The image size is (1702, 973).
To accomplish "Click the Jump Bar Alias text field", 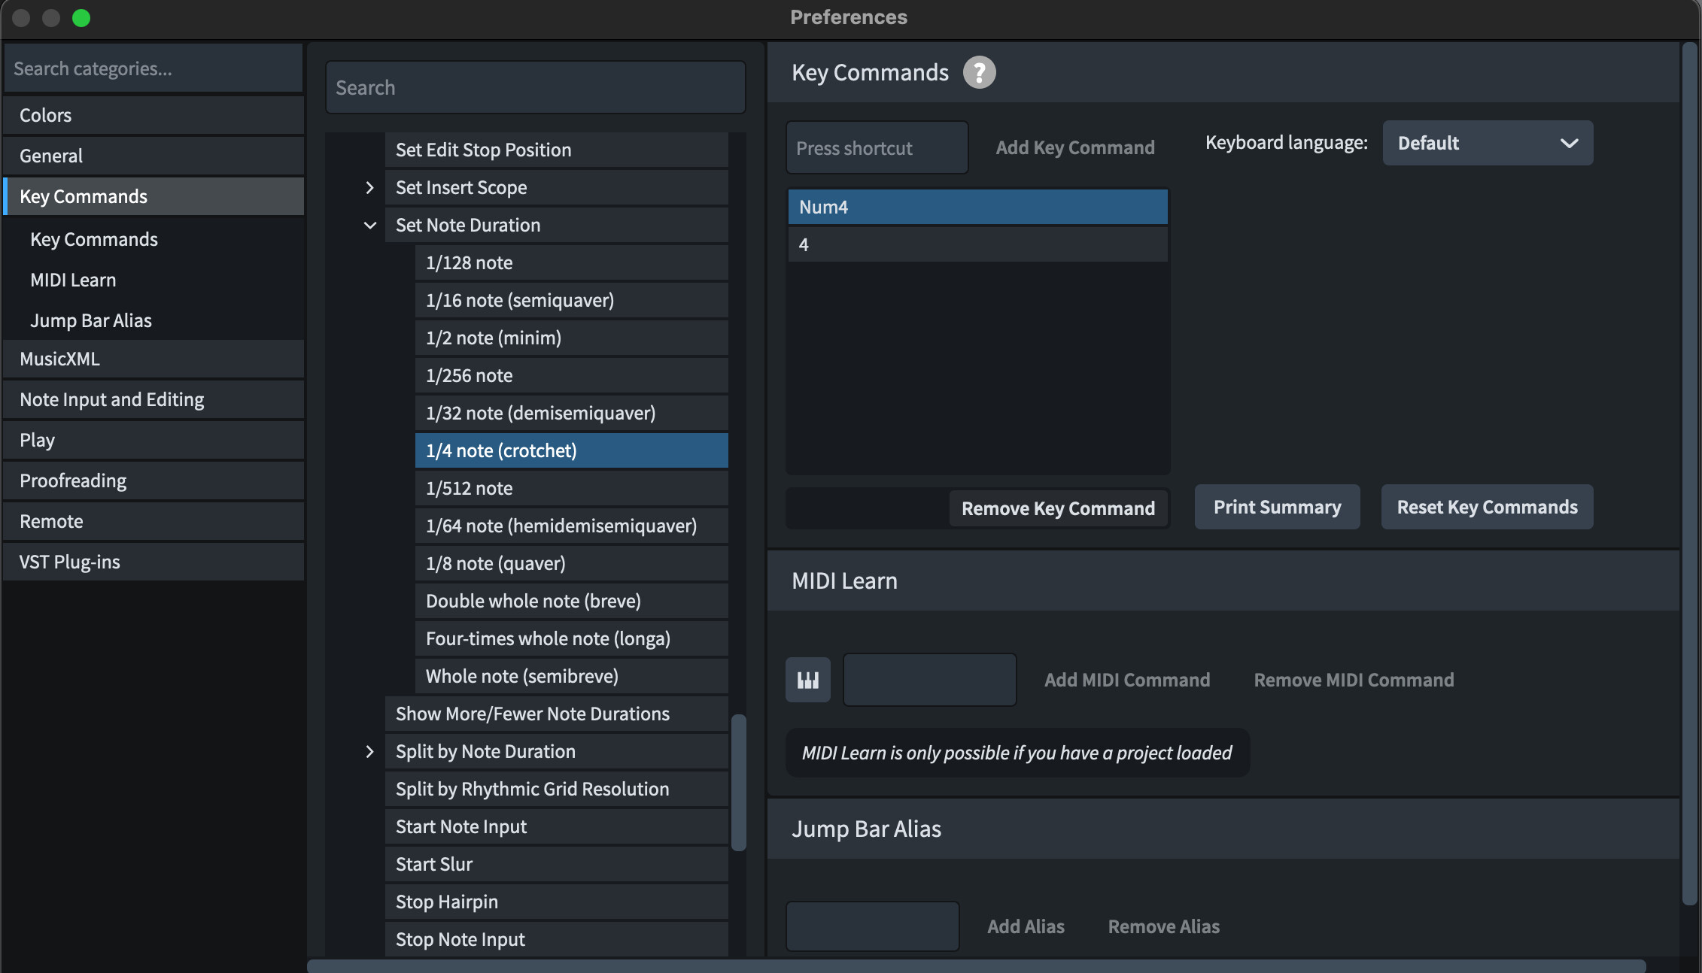I will point(872,926).
